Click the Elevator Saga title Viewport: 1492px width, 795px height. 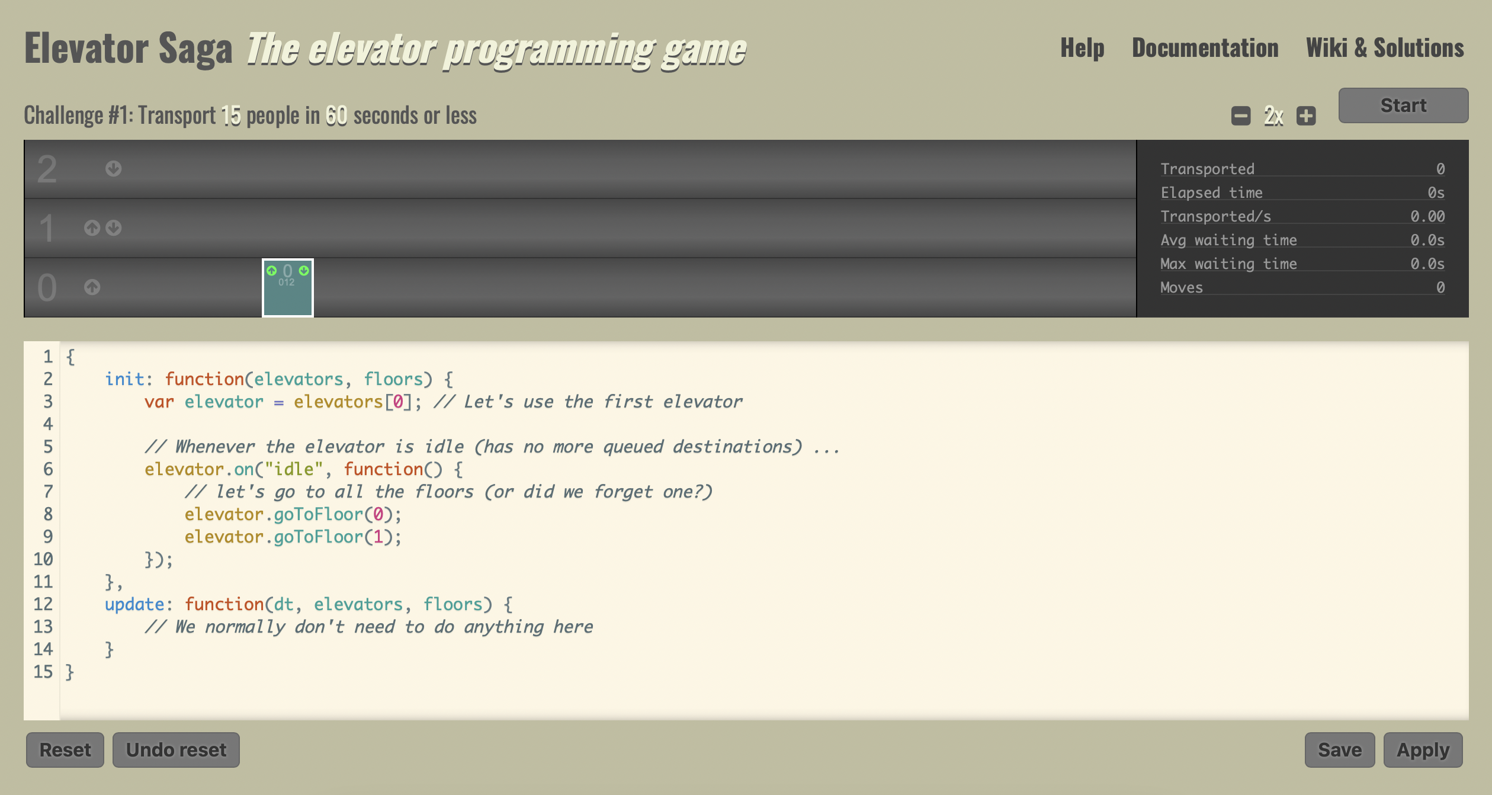(x=129, y=49)
